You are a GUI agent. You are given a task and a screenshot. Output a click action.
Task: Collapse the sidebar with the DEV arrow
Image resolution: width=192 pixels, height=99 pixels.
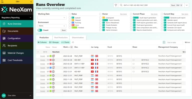pos(31,2)
